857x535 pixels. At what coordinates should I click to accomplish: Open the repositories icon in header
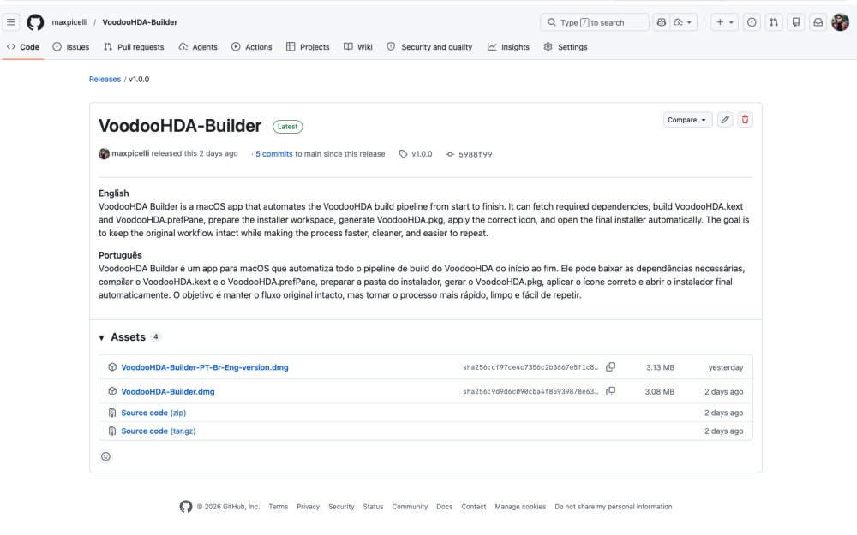click(796, 22)
